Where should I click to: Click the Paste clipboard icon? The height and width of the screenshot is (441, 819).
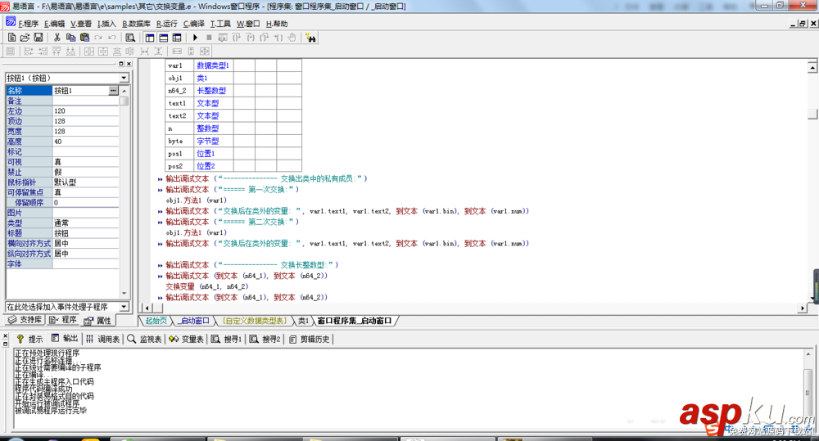pos(84,38)
